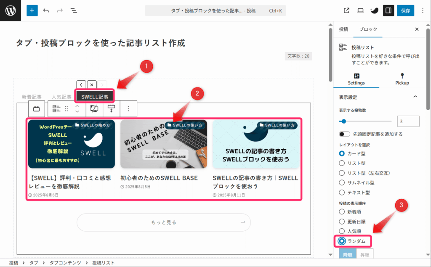431x267 pixels.
Task: Switch to the ブロック sidebar tab
Action: [x=368, y=29]
